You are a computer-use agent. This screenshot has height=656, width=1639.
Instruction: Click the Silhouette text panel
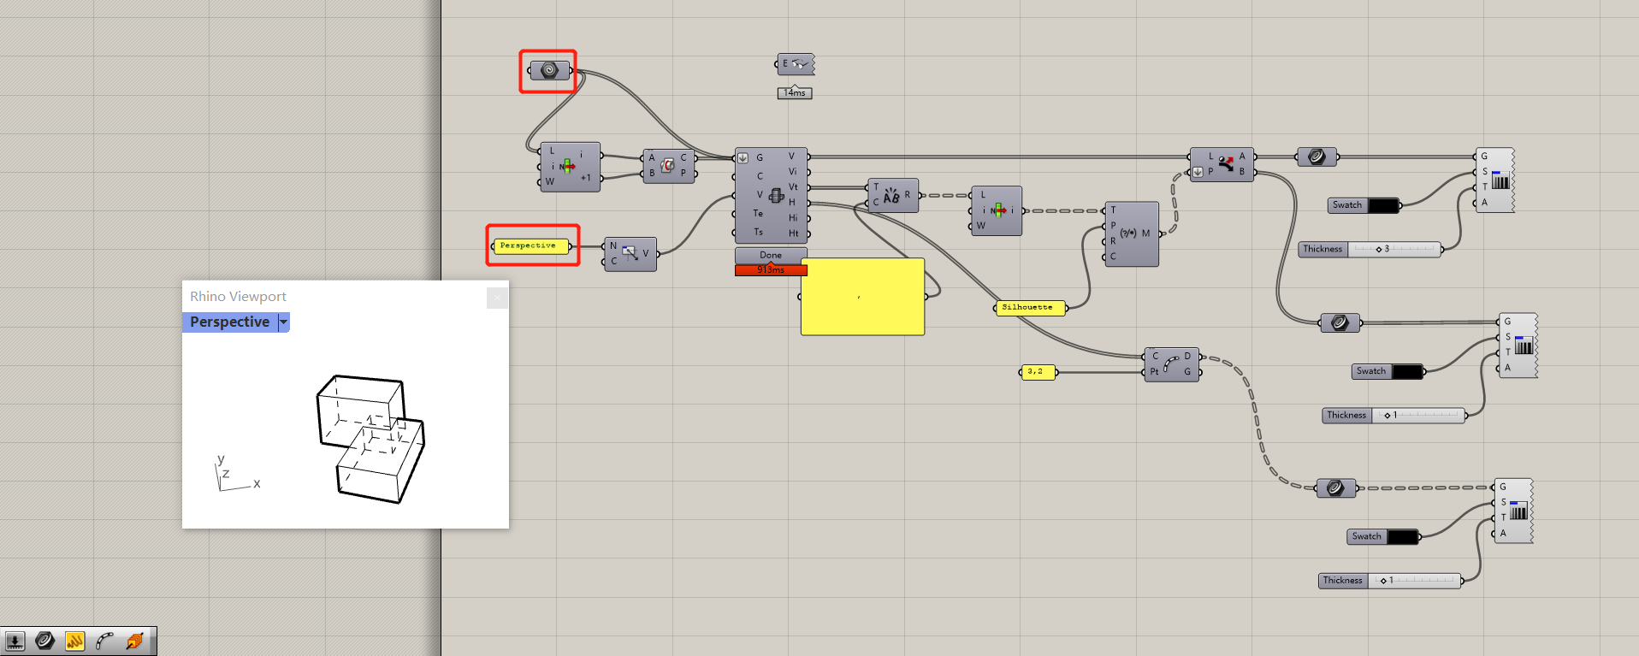pos(1030,307)
